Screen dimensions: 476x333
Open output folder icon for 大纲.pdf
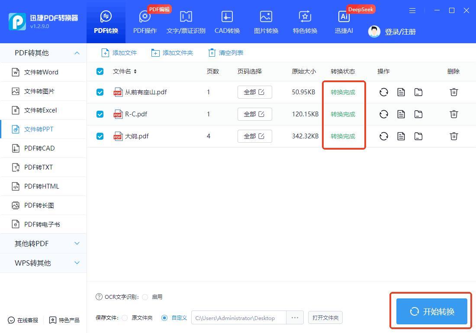(x=418, y=136)
